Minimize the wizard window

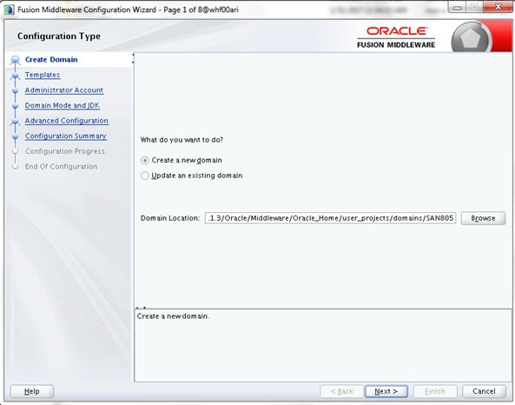(x=458, y=7)
